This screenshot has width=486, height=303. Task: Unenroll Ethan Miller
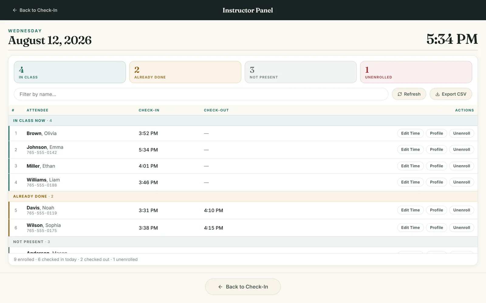(x=462, y=166)
